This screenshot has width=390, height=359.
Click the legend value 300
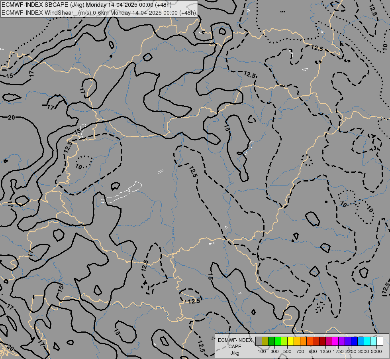[274, 351]
